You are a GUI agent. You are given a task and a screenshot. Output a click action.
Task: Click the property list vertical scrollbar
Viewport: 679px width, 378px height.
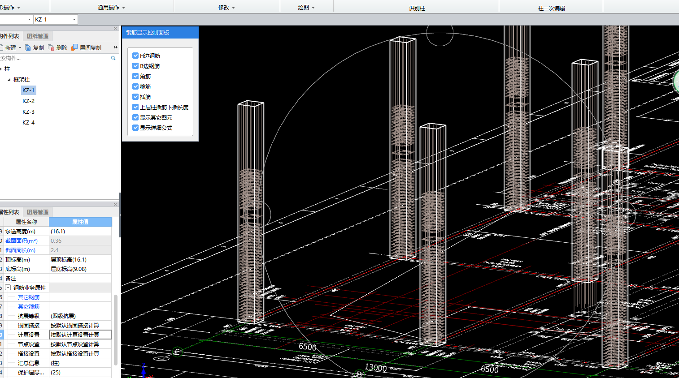[x=116, y=329]
